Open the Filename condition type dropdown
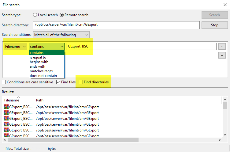 [x=15, y=47]
